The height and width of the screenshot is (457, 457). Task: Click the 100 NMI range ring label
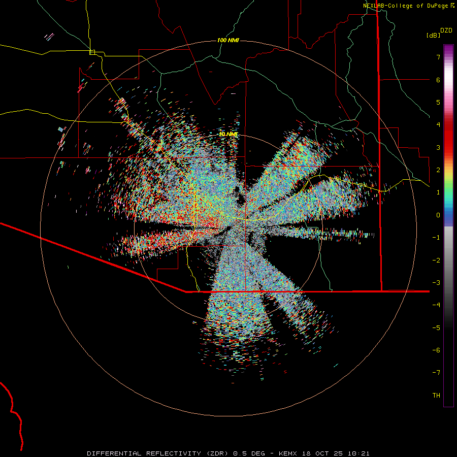click(228, 40)
